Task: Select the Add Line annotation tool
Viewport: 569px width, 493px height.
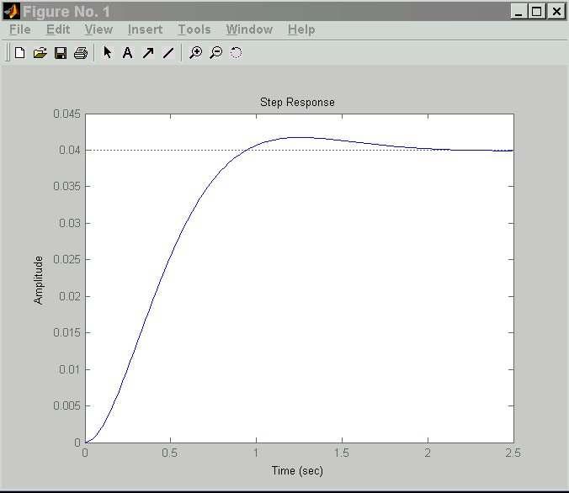Action: click(168, 53)
